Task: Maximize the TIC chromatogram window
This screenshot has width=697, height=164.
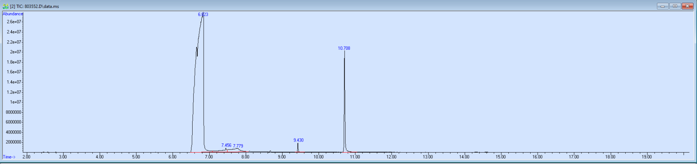Action: [x=675, y=6]
